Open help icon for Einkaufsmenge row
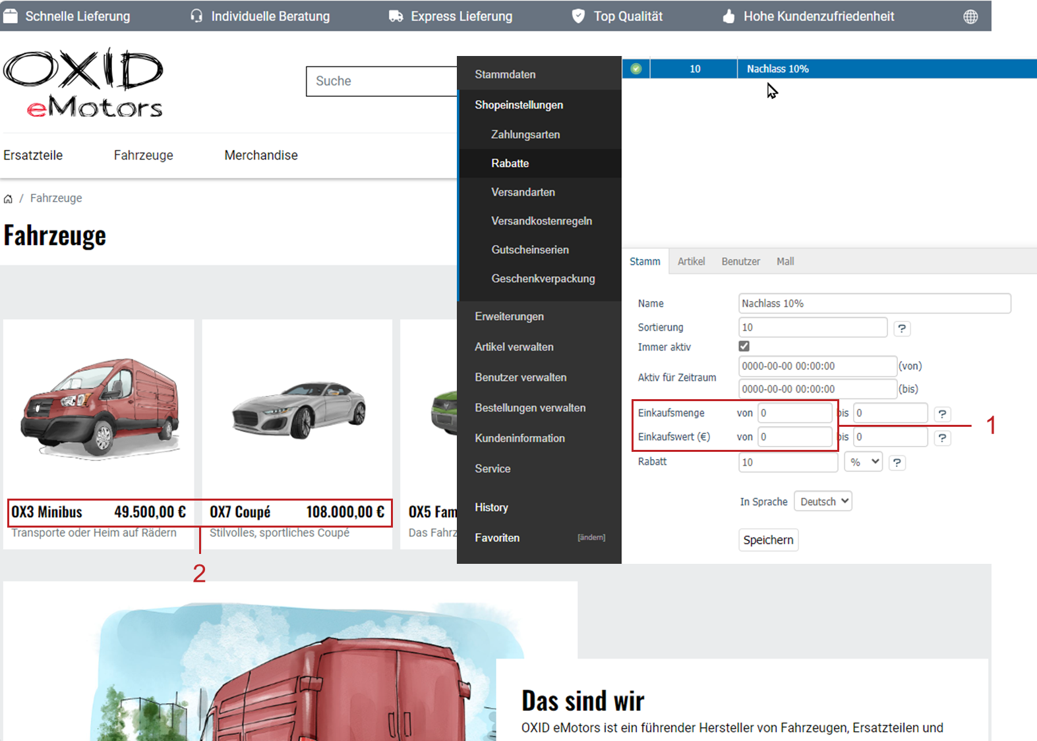The width and height of the screenshot is (1037, 741). 942,414
